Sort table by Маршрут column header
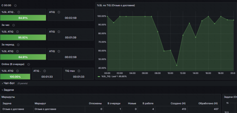 pos(40,103)
